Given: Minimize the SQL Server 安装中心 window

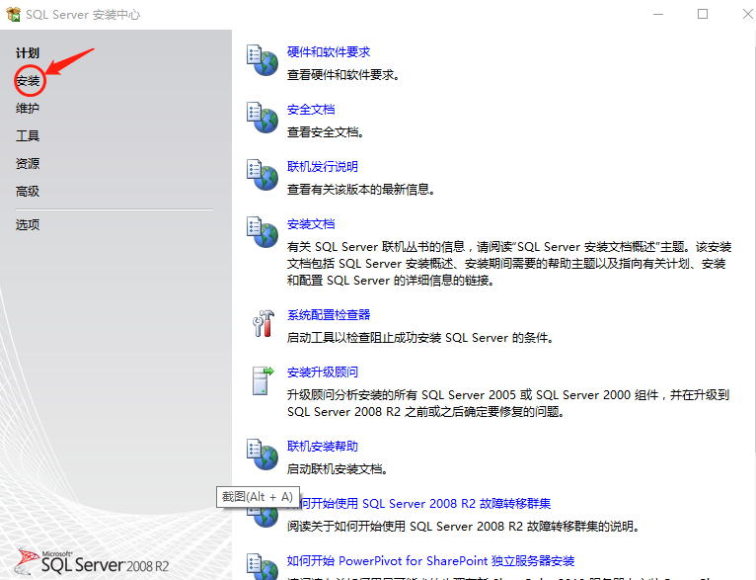Looking at the screenshot, I should pos(658,15).
